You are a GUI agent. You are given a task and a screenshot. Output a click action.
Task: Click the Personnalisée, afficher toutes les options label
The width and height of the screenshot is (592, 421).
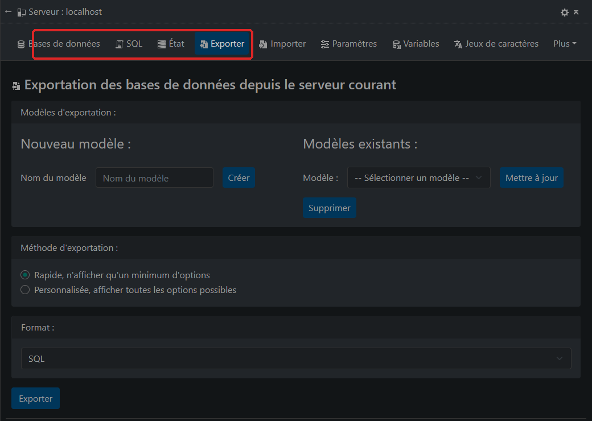[x=135, y=290]
